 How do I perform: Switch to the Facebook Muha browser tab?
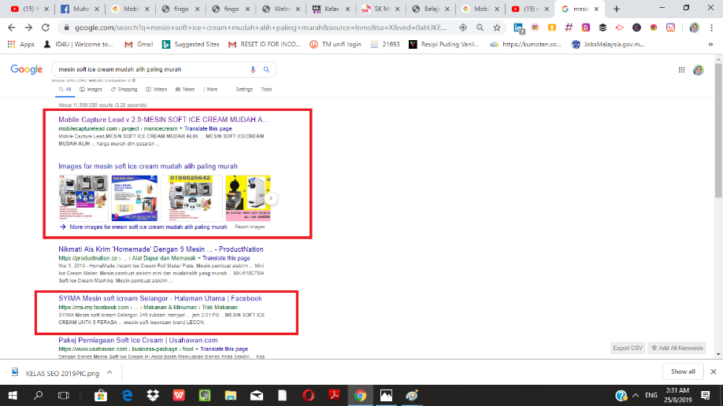coord(80,9)
